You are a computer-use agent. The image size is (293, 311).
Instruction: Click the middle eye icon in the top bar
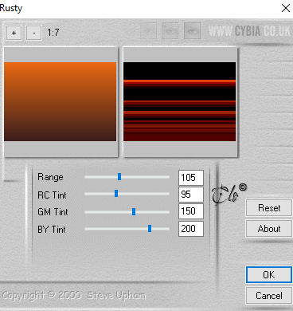click(170, 31)
